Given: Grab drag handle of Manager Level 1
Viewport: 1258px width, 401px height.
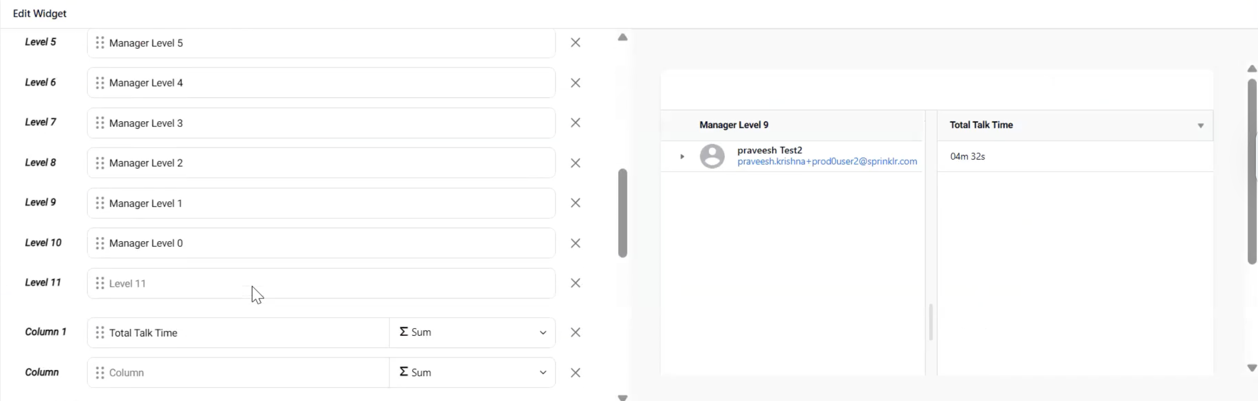Looking at the screenshot, I should tap(100, 203).
